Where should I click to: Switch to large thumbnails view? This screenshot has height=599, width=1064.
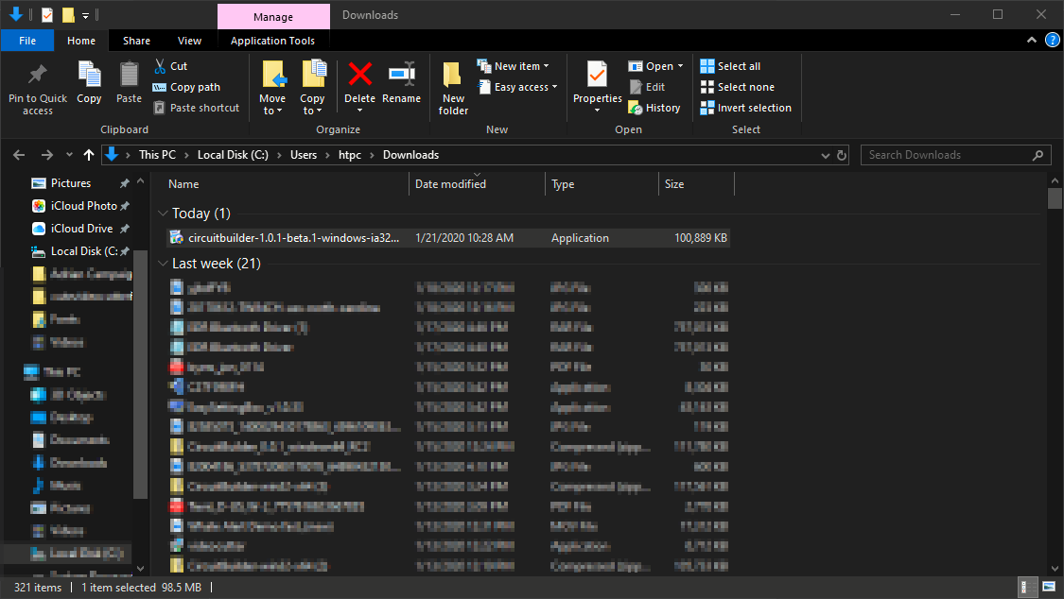click(1049, 587)
